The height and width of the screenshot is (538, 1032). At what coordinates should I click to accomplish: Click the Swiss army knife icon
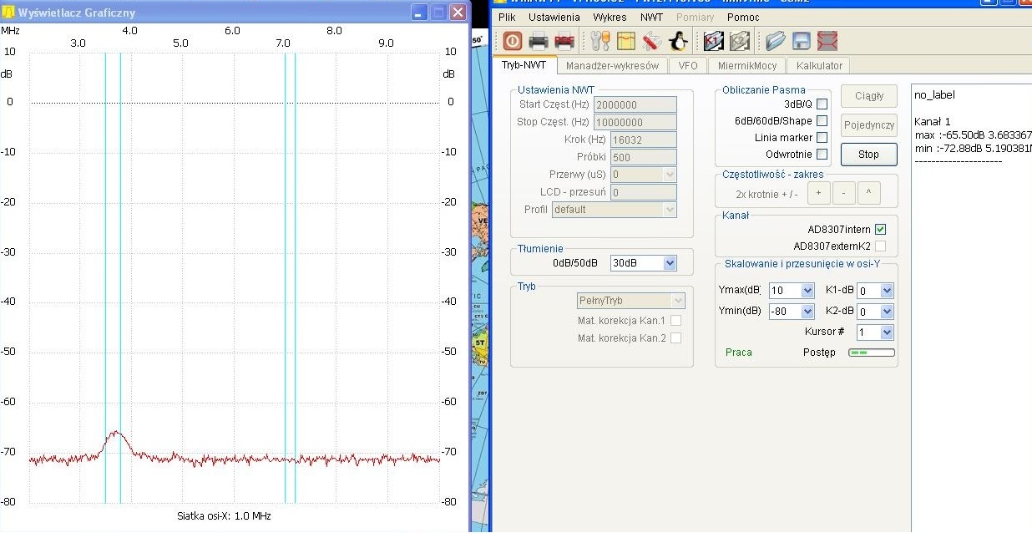[x=652, y=41]
